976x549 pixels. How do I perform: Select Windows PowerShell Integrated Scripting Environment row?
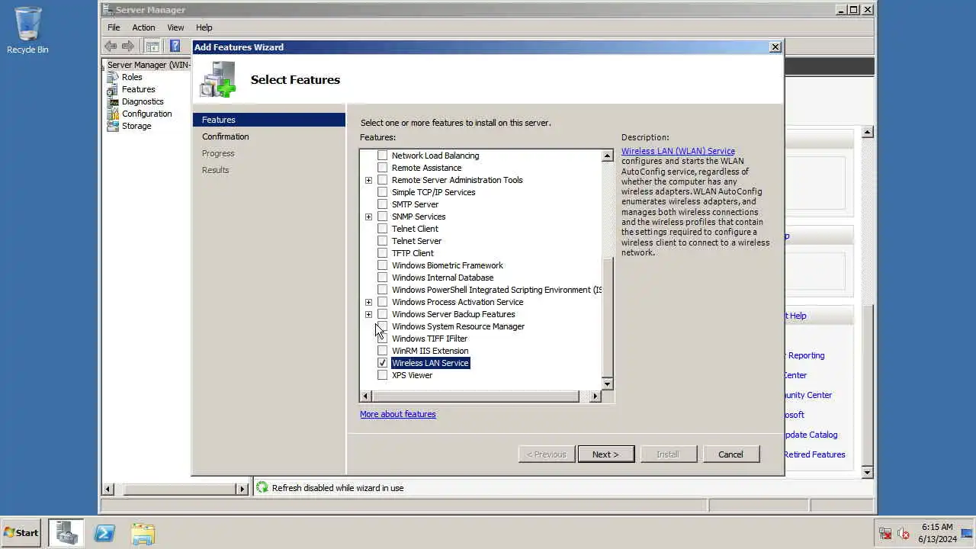tap(496, 290)
